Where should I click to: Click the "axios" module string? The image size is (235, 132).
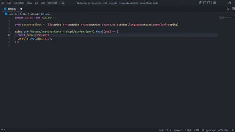tap(47, 18)
